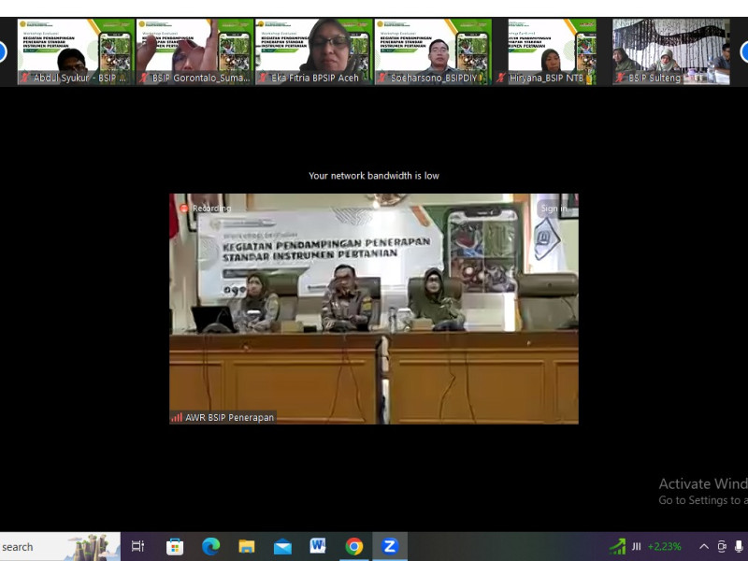Screen dimensions: 748x561
Task: Expand hidden system tray icons
Action: (703, 546)
